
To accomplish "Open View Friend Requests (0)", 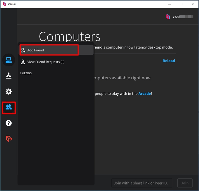I will (56, 62).
